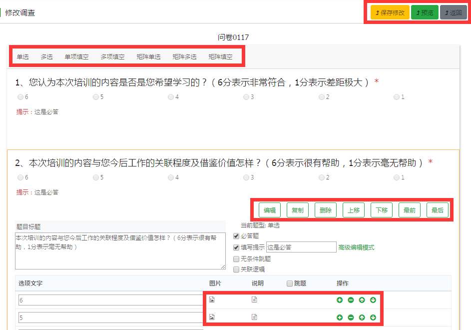Remove option 6 row with minus icon
The image size is (471, 330).
[x=351, y=300]
